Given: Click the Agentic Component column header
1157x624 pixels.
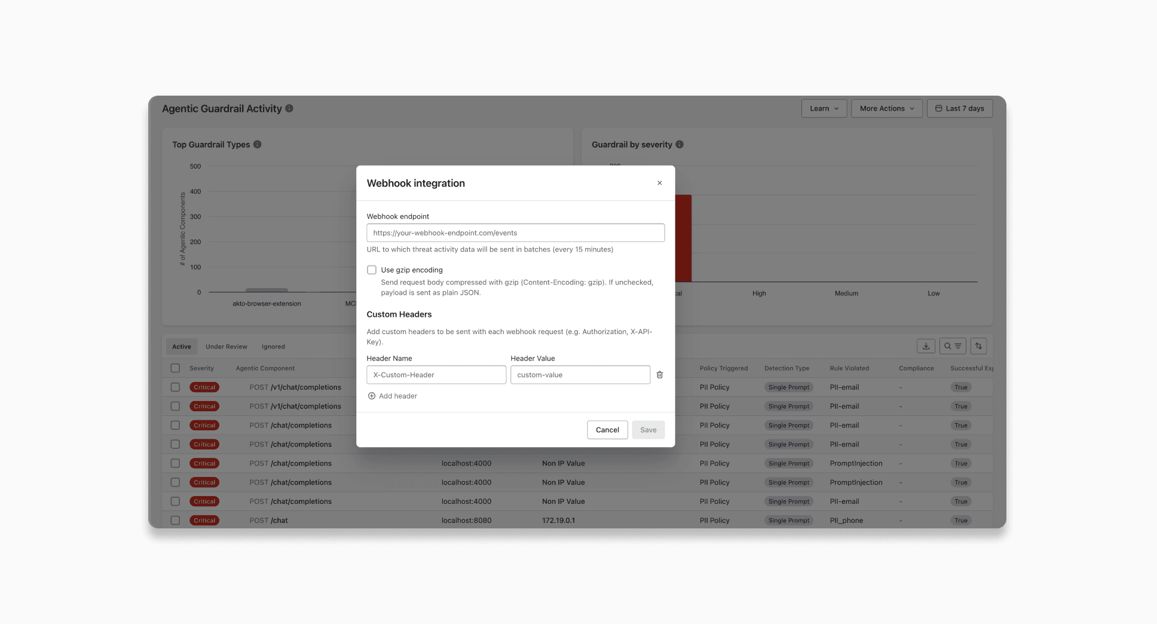Looking at the screenshot, I should [x=265, y=368].
